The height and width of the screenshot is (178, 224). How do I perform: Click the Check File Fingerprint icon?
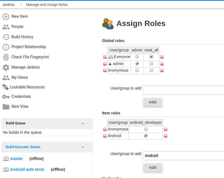(6, 57)
